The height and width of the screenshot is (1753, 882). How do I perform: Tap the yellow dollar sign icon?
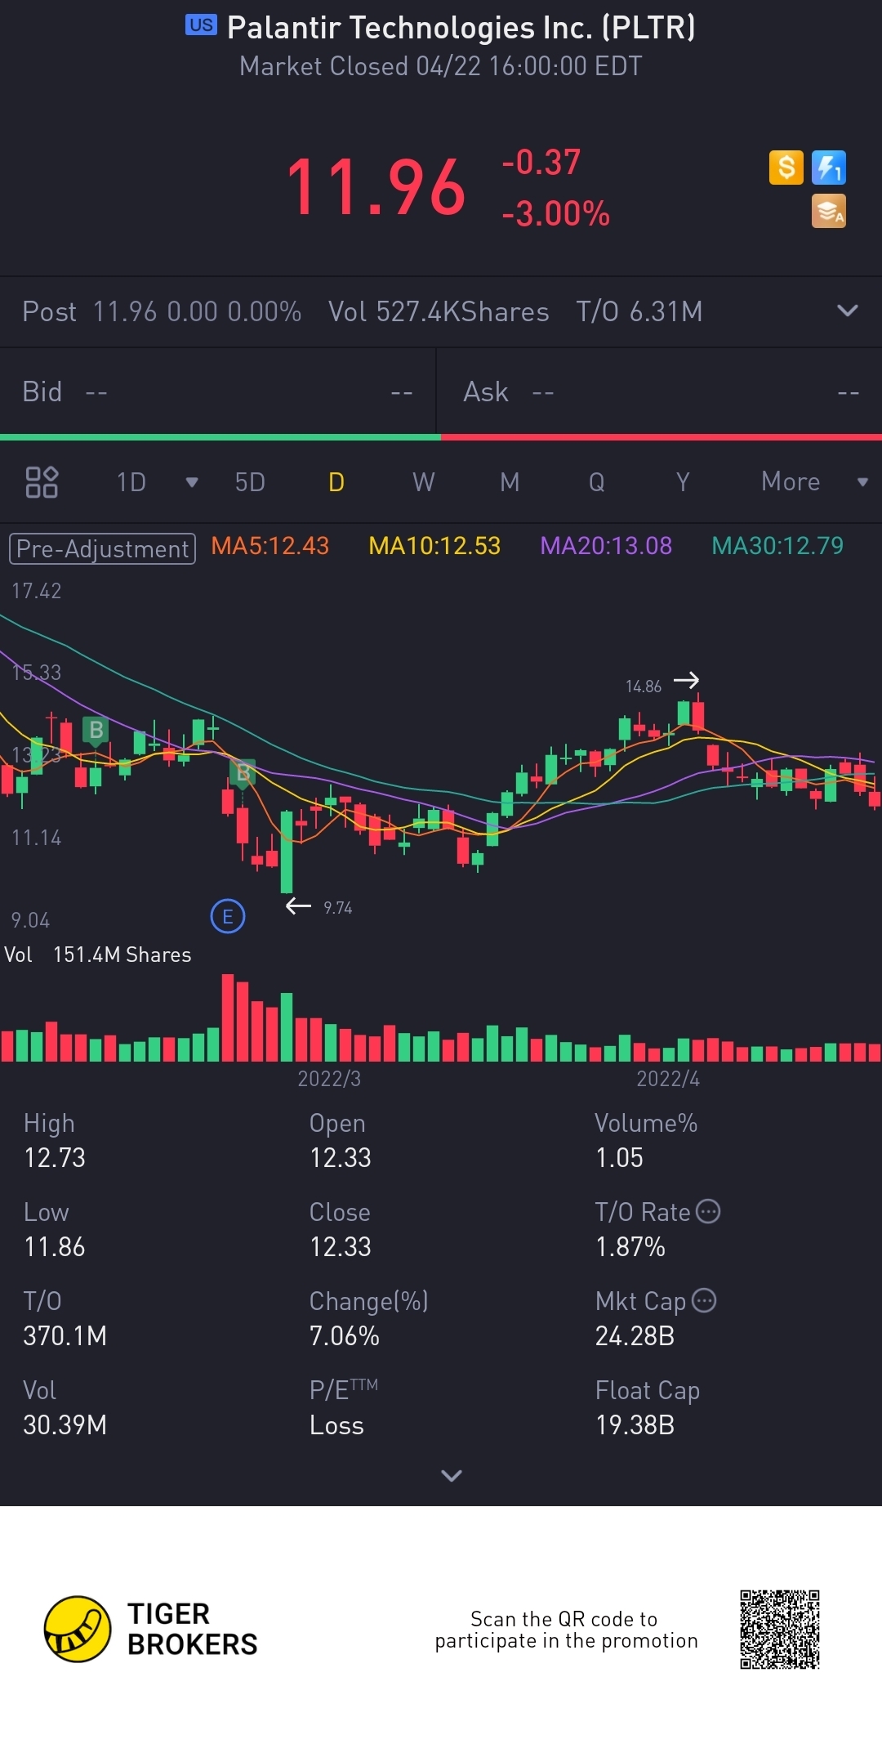point(786,168)
